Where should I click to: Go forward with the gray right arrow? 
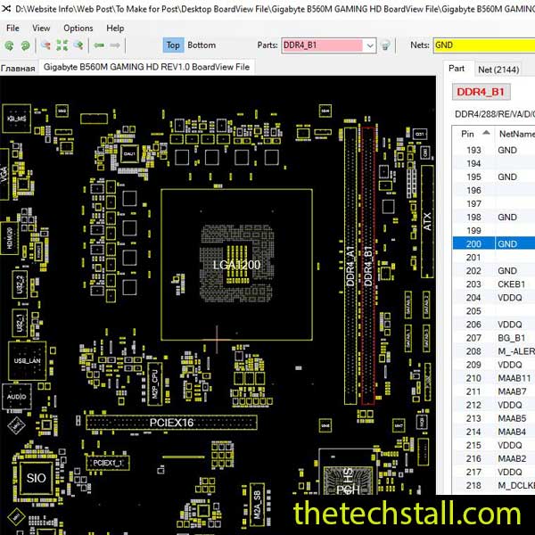[x=115, y=45]
